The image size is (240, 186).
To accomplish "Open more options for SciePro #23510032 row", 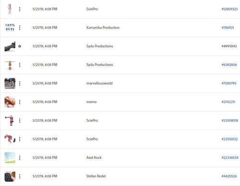I will click(x=20, y=139).
